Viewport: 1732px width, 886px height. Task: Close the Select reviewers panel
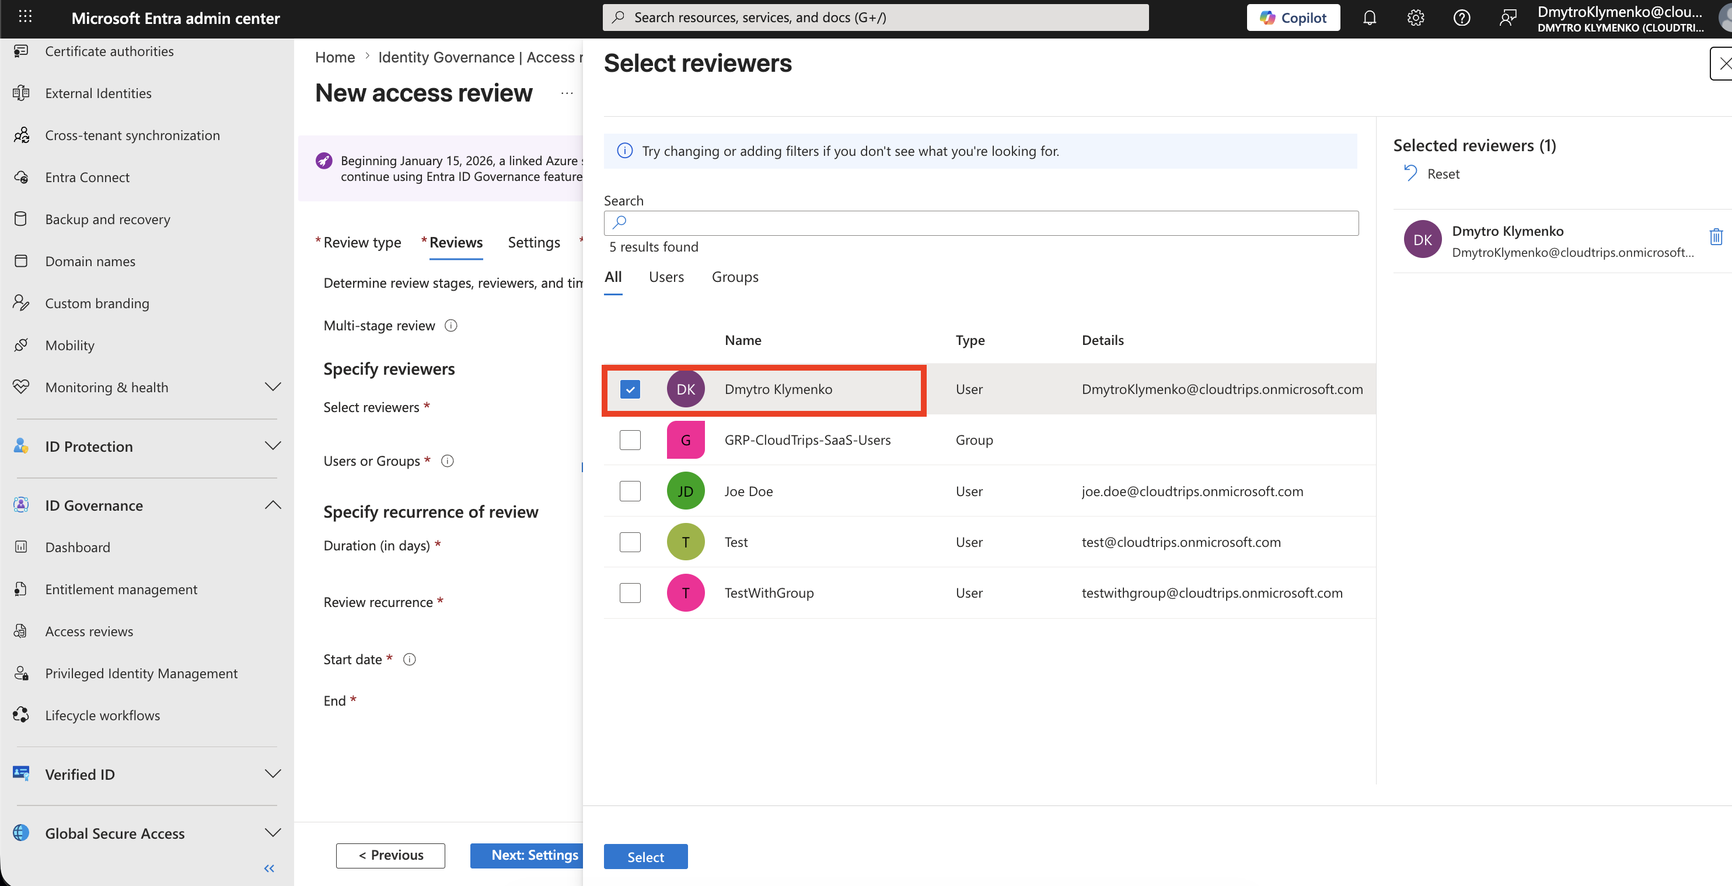(1723, 64)
